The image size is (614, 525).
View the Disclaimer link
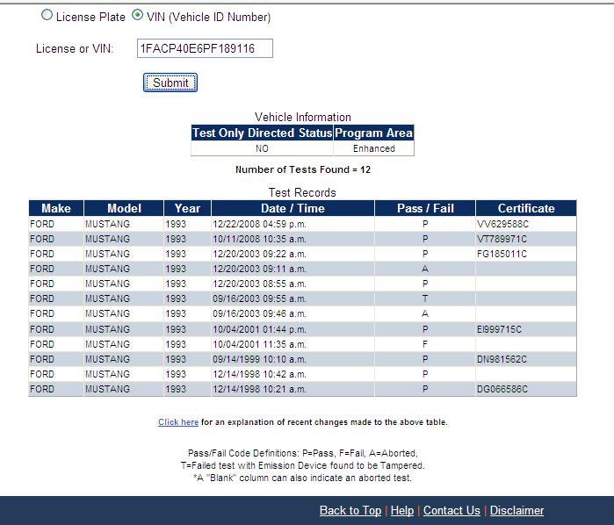pyautogui.click(x=516, y=510)
